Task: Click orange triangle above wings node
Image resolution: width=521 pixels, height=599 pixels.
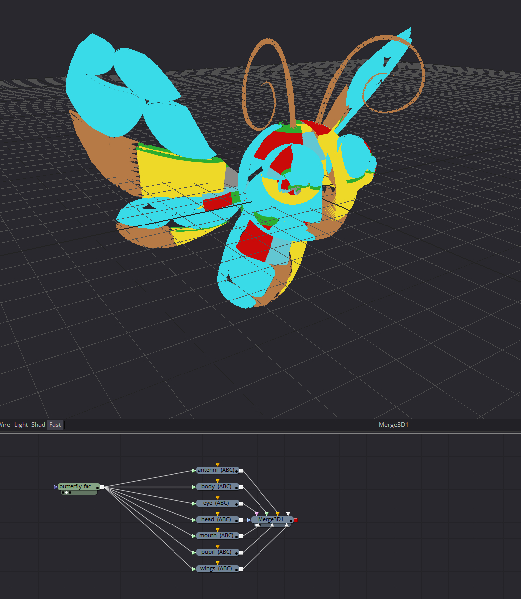Action: (217, 563)
